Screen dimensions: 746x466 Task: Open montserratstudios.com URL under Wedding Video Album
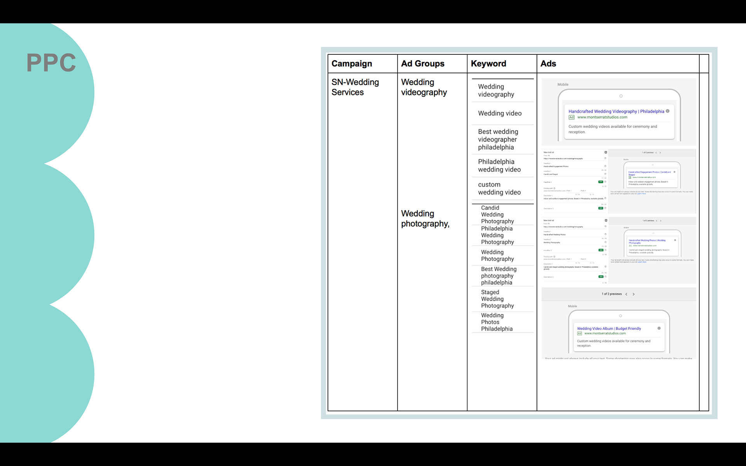coord(605,334)
